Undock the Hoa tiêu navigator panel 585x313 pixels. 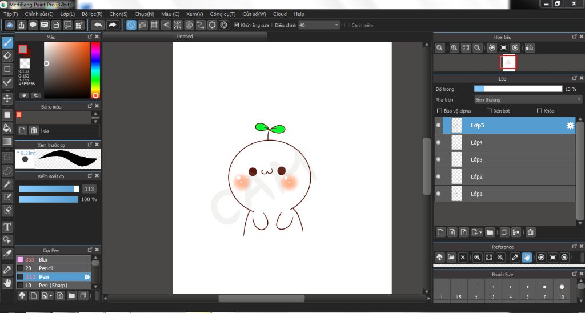click(x=575, y=37)
